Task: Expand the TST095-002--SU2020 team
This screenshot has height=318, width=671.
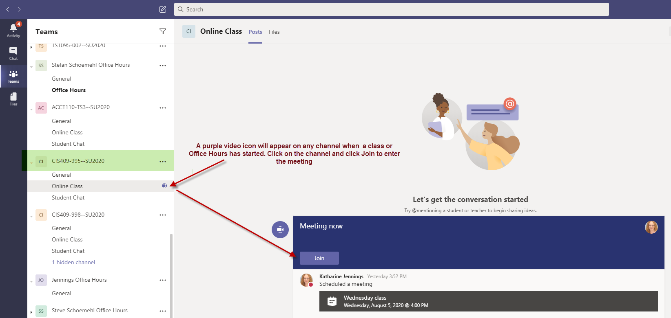Action: (x=31, y=47)
